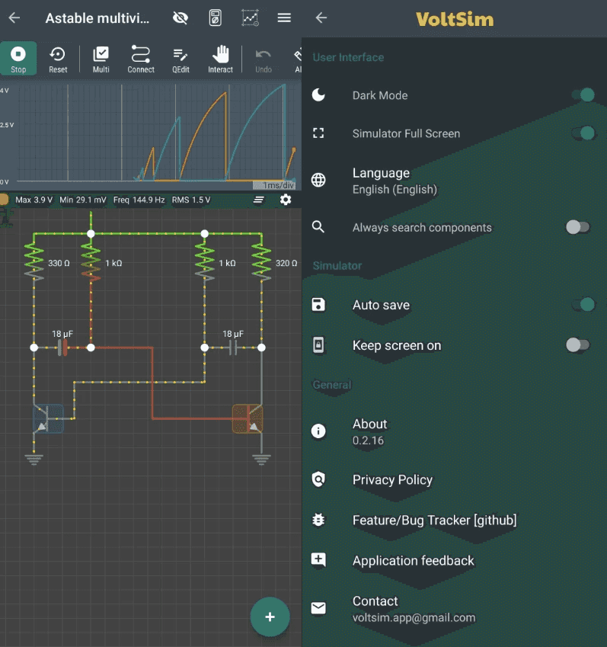This screenshot has height=647, width=607.
Task: Enable Keep screen on switch
Action: coord(578,345)
